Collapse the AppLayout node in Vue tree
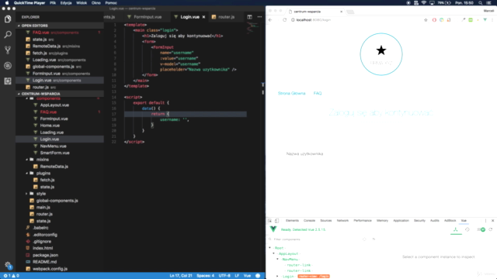Image resolution: width=497 pixels, height=279 pixels. click(x=274, y=253)
